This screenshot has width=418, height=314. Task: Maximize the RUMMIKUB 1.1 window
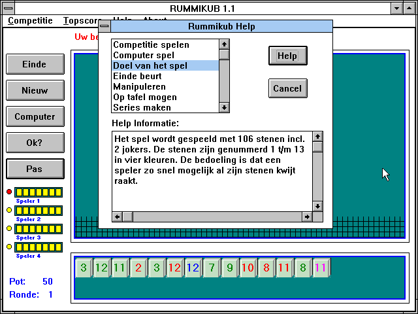click(x=410, y=9)
